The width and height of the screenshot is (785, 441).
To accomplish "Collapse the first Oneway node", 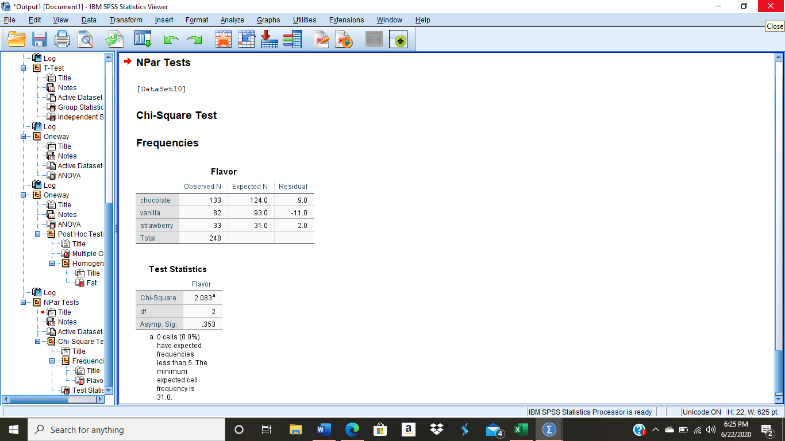I will coord(24,137).
